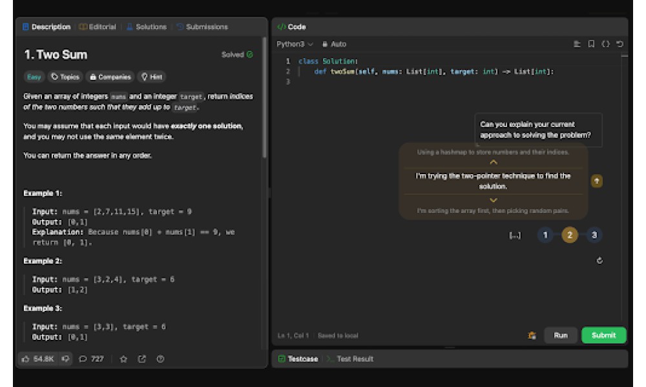Select the two-pointer technique answer
The height and width of the screenshot is (387, 646).
click(493, 181)
